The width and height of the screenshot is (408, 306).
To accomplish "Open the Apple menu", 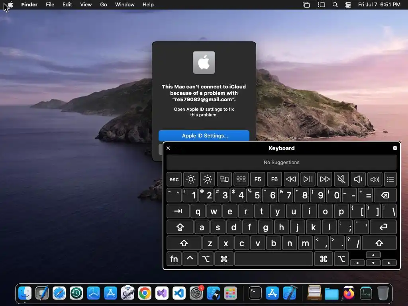I will (10, 4).
